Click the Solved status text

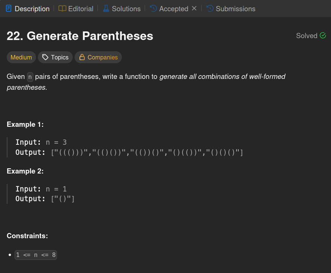point(307,36)
